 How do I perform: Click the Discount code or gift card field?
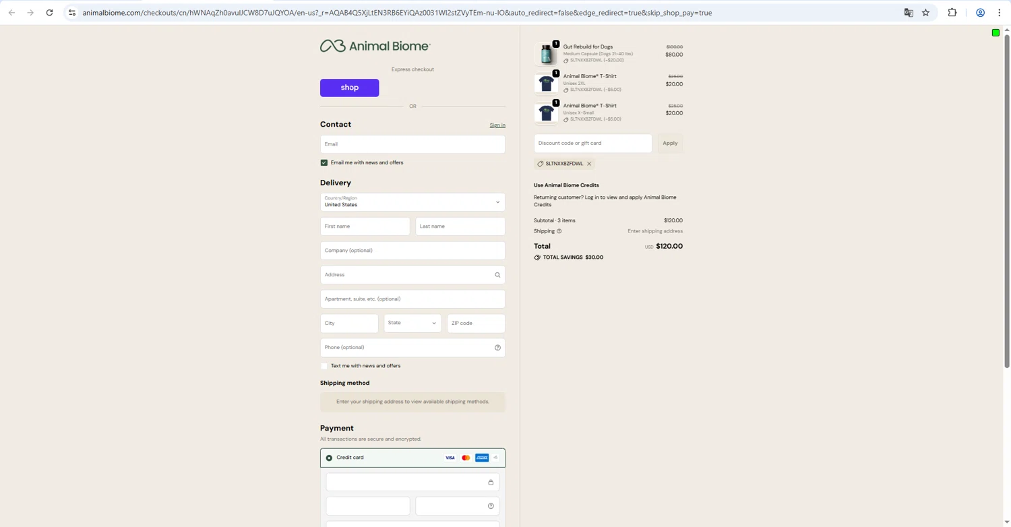[x=593, y=143]
